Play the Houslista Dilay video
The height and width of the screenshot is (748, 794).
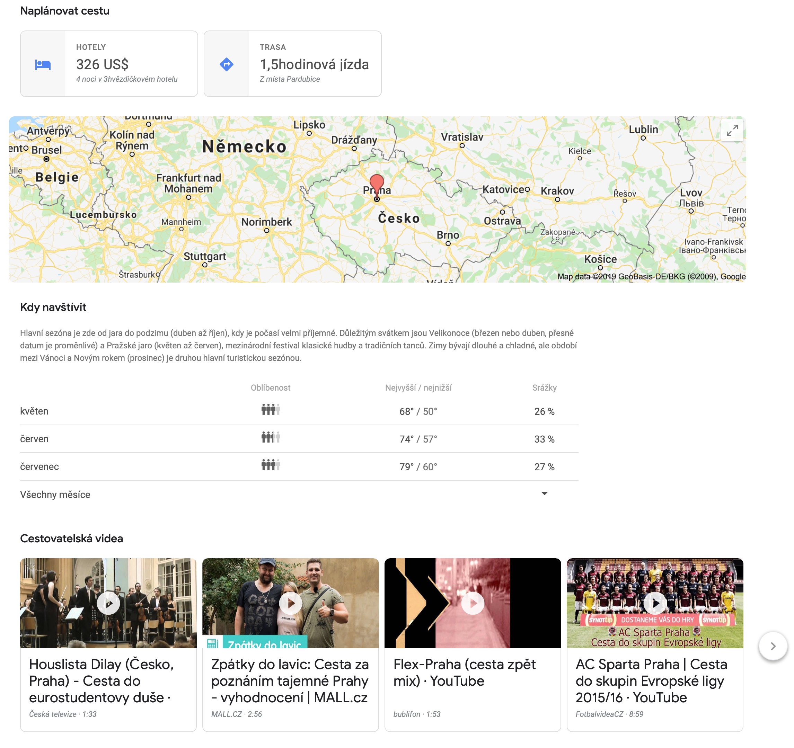108,603
